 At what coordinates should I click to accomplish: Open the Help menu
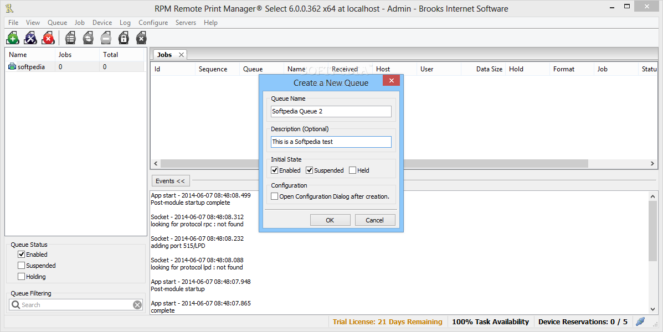(210, 22)
